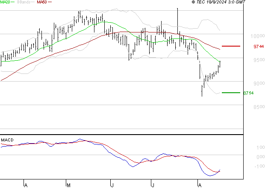Click the green 8754 support value
268x188 pixels.
[248, 93]
